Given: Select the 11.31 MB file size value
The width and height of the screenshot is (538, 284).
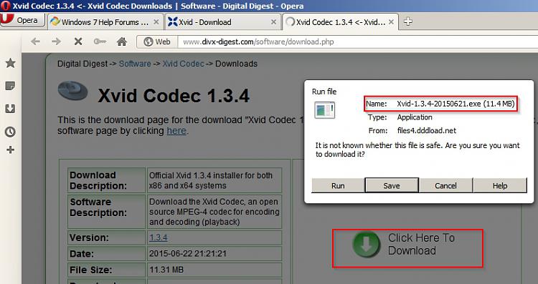Looking at the screenshot, I should click(x=166, y=270).
